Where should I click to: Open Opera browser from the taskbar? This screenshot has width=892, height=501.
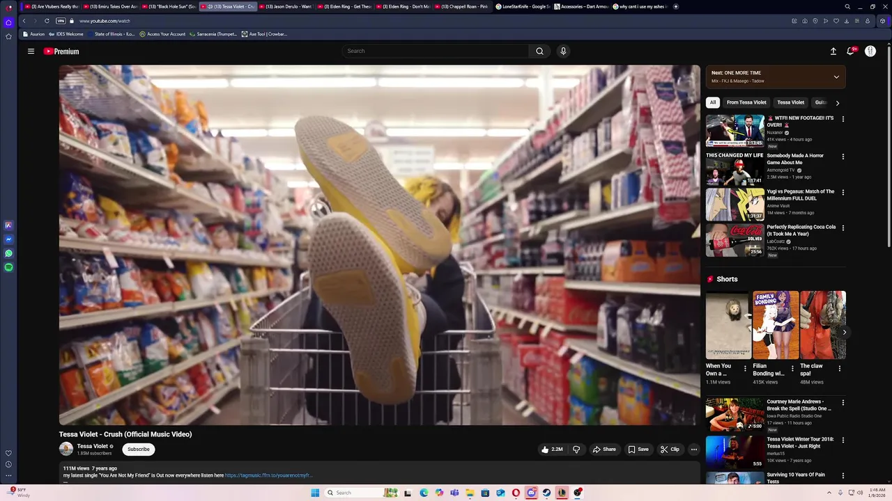[x=516, y=493]
